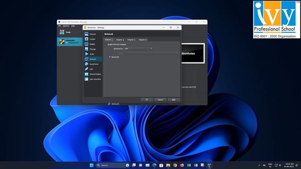This screenshot has height=169, width=301.
Task: Maximize the ubuntuiso Settings dialog
Action: click(x=171, y=27)
